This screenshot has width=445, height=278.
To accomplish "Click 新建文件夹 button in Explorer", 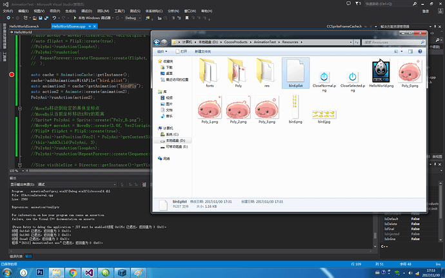I will [203, 52].
